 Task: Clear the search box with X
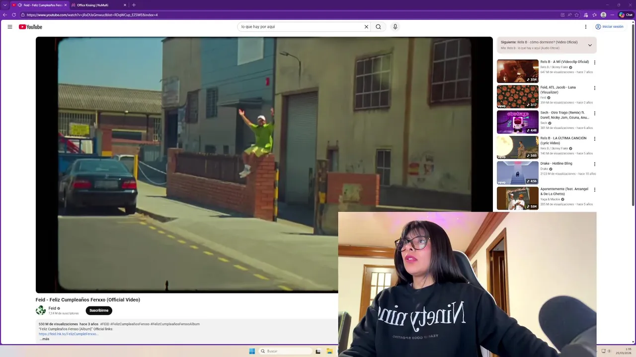tap(366, 27)
